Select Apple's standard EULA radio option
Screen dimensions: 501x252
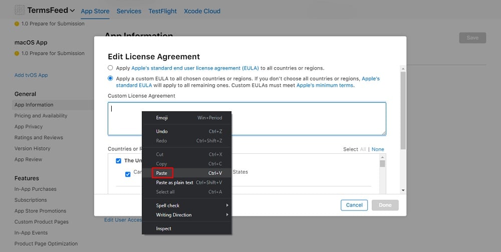point(110,68)
